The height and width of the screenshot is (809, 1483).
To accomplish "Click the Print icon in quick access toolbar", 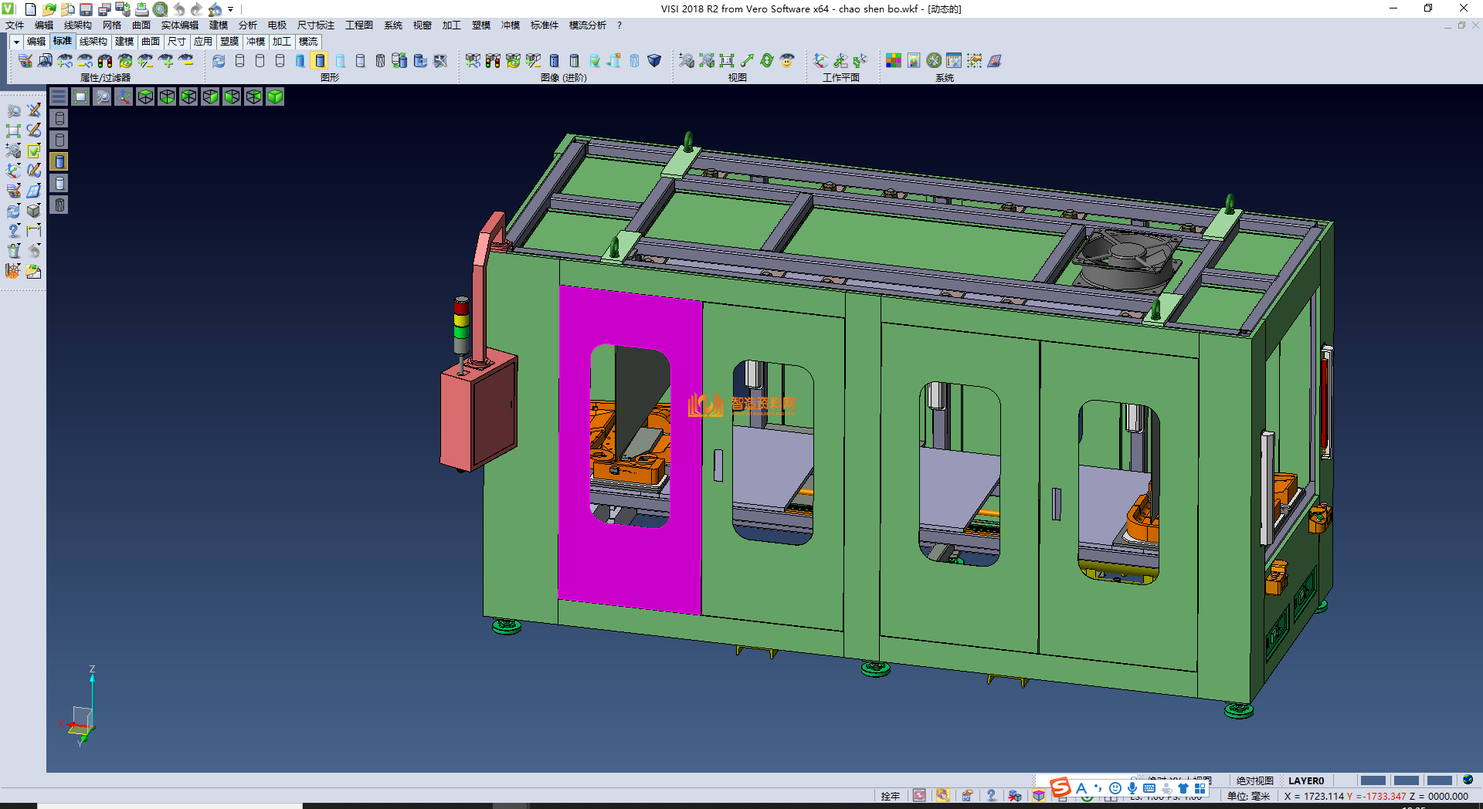I will coord(141,9).
